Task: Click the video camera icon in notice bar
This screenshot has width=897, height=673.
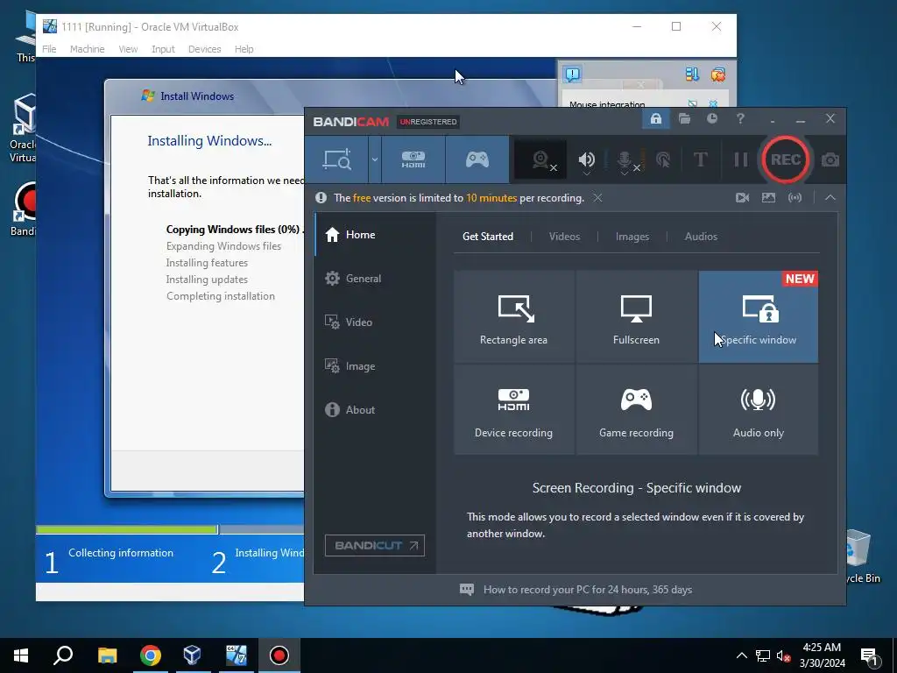Action: click(x=742, y=197)
